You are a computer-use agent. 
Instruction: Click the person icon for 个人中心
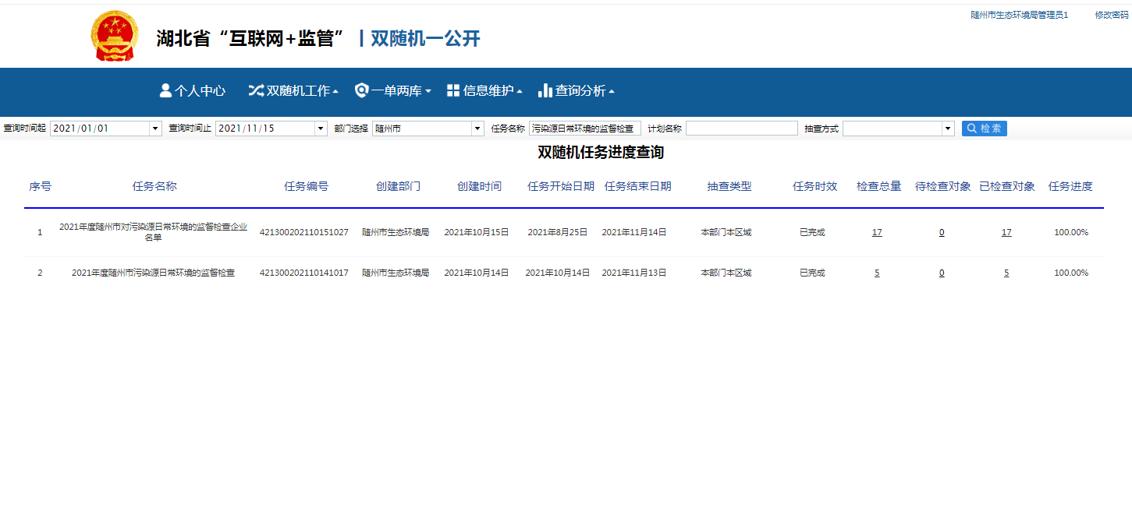[x=165, y=90]
